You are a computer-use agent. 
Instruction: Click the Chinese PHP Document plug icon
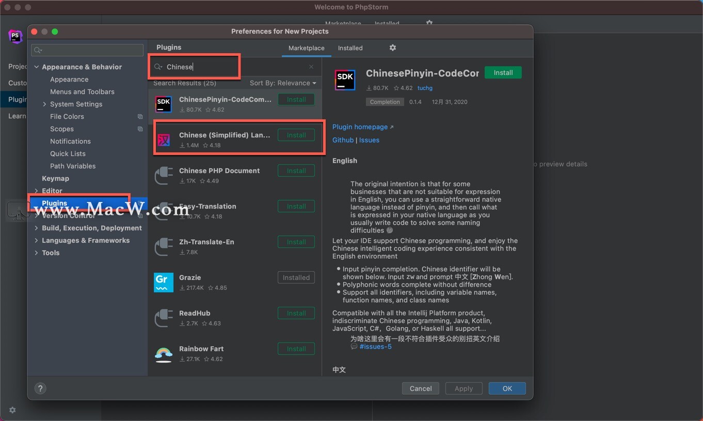(164, 176)
